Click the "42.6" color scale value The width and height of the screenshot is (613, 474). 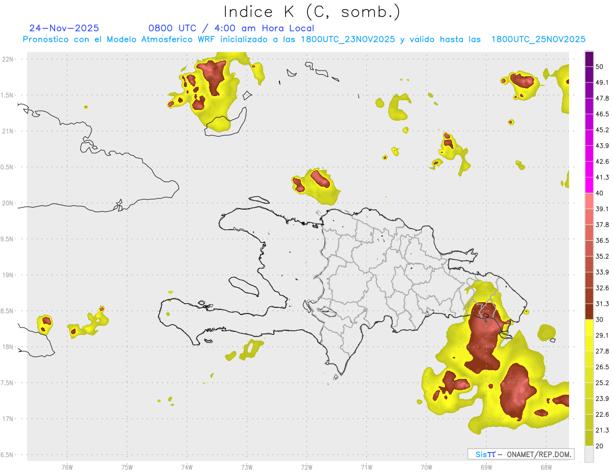(602, 162)
